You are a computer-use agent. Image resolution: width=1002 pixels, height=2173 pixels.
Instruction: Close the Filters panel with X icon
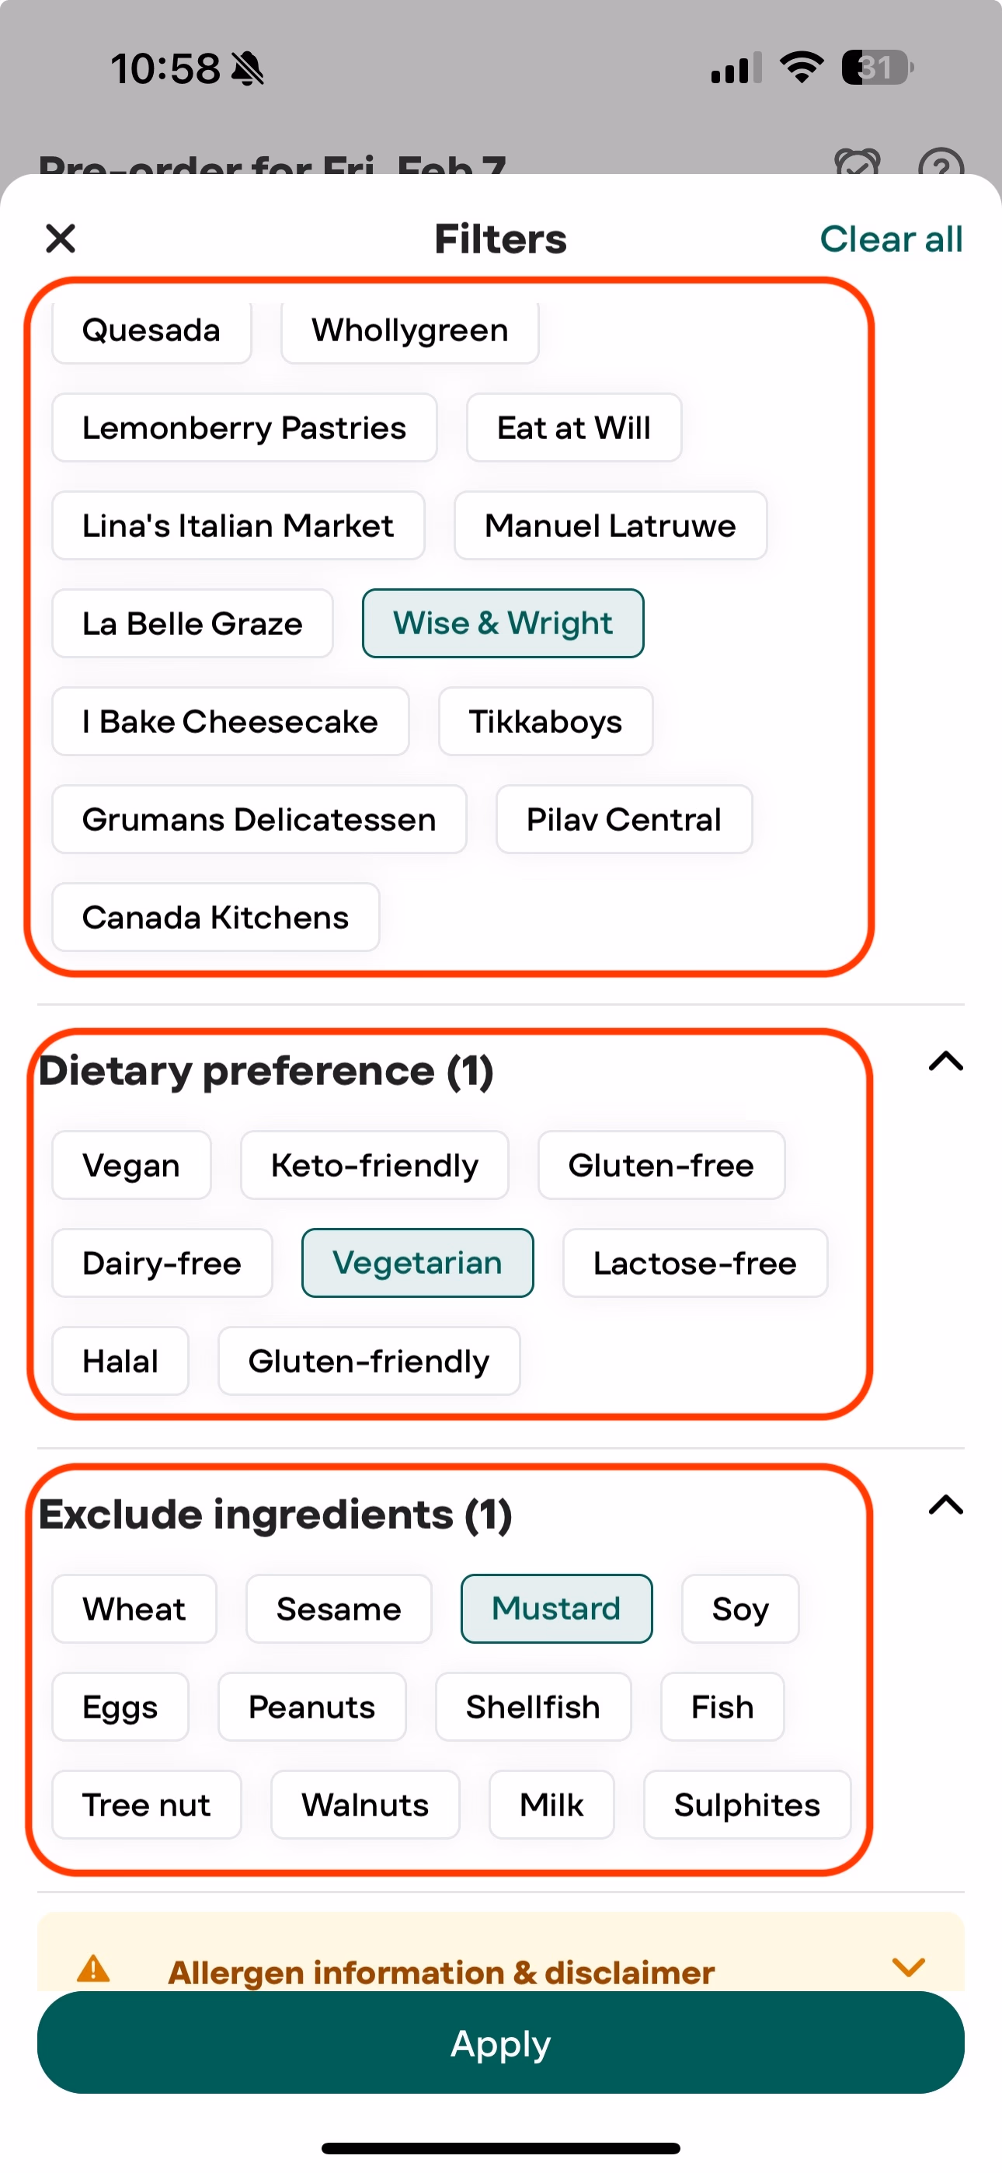(x=61, y=239)
